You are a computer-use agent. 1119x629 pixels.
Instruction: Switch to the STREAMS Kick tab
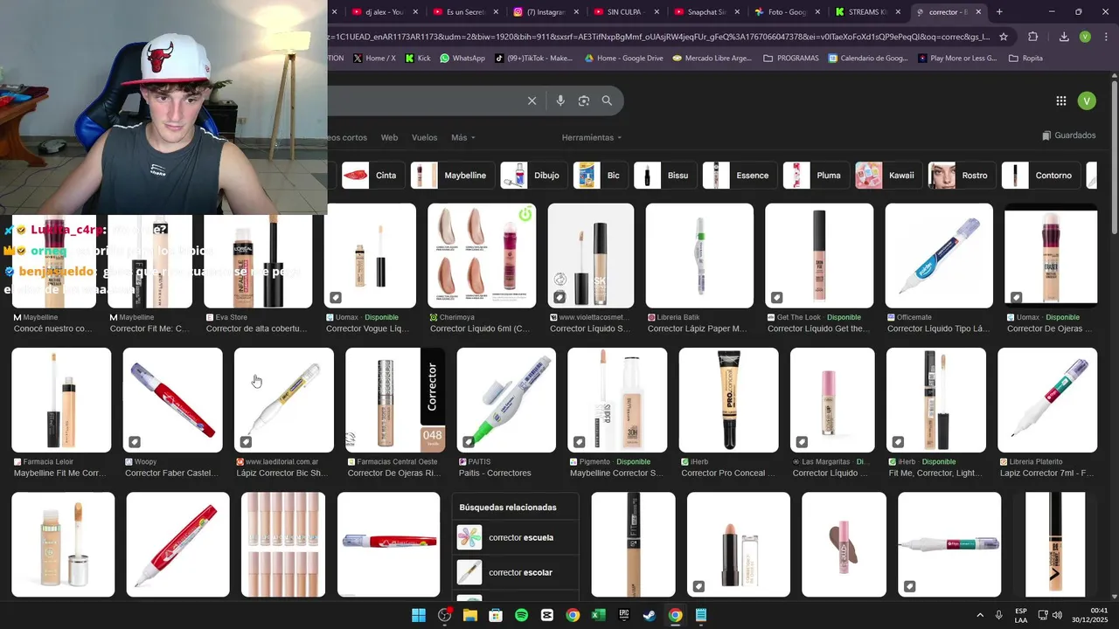(x=868, y=12)
